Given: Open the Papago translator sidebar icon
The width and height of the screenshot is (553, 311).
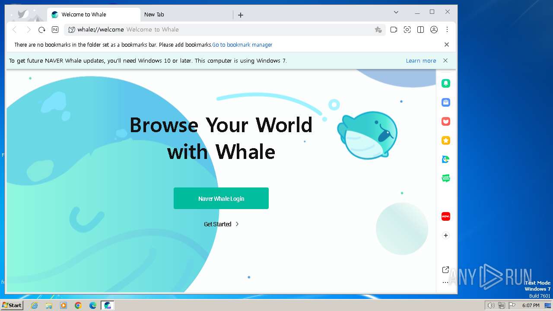Looking at the screenshot, I should point(446,159).
